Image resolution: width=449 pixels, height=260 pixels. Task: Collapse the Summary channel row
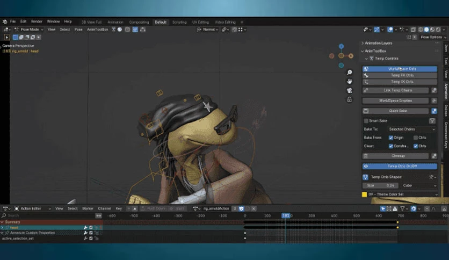2,222
